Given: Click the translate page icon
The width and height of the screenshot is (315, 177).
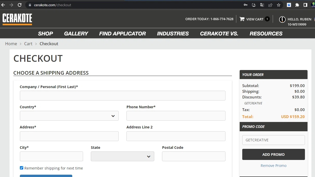Looking at the screenshot, I should pyautogui.click(x=262, y=5).
